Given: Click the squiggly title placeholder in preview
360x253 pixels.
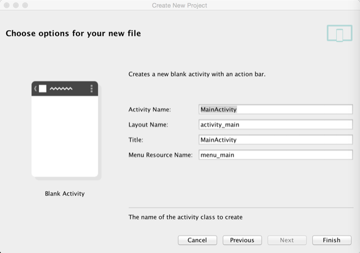Looking at the screenshot, I should 61,89.
